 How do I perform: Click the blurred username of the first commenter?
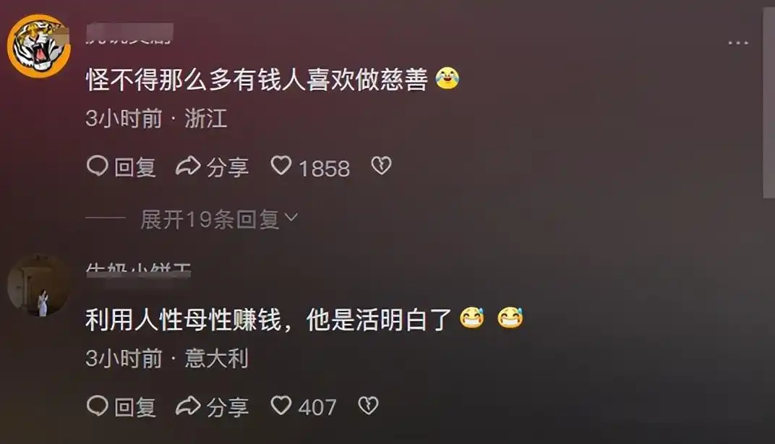pos(130,33)
